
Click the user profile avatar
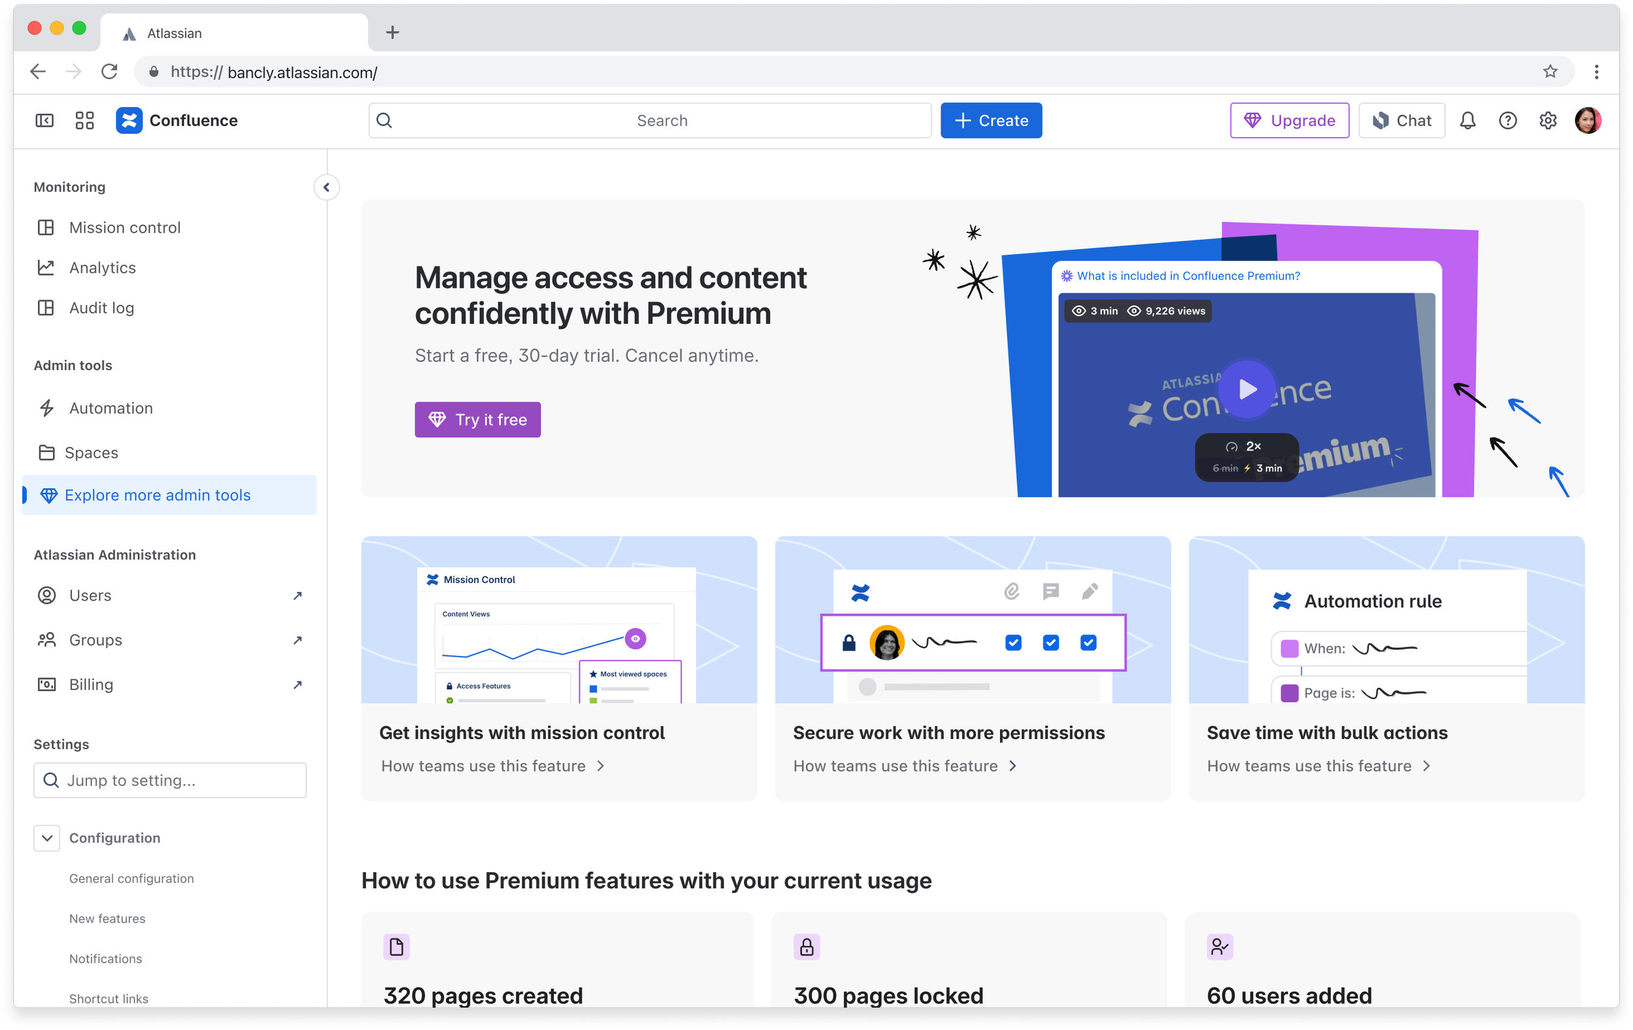(1587, 121)
